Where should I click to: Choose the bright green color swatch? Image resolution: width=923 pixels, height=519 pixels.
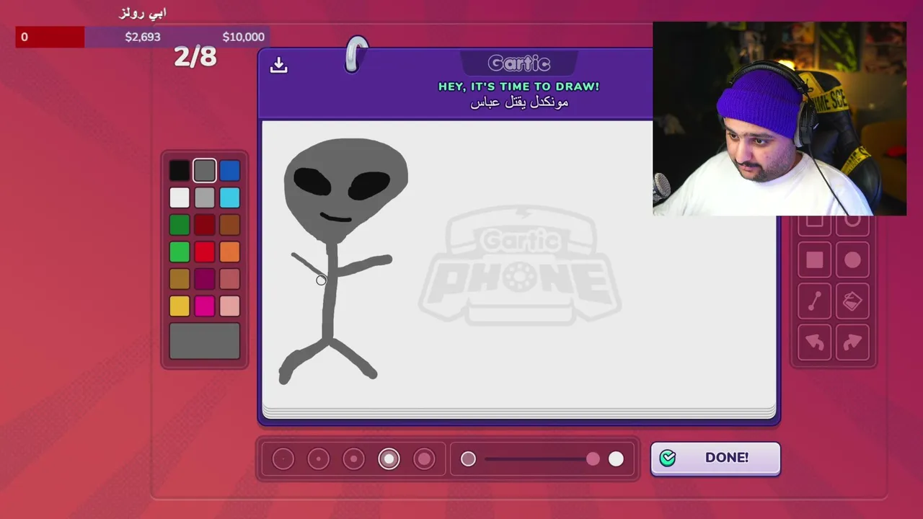click(x=180, y=252)
